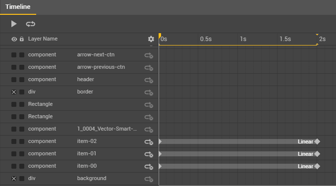
Task: Toggle visibility of item-02 layer
Action: coord(14,141)
